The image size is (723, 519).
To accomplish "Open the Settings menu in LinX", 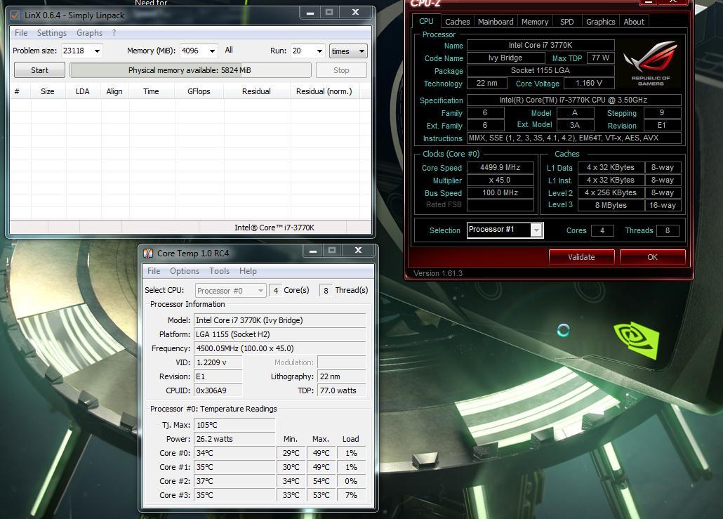I will pyautogui.click(x=52, y=33).
